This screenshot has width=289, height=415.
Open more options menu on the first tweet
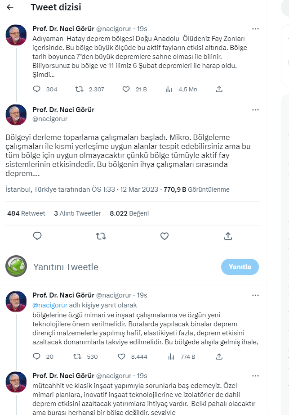pos(255,29)
